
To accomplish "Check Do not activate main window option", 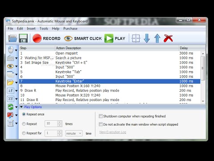I will (101, 124).
